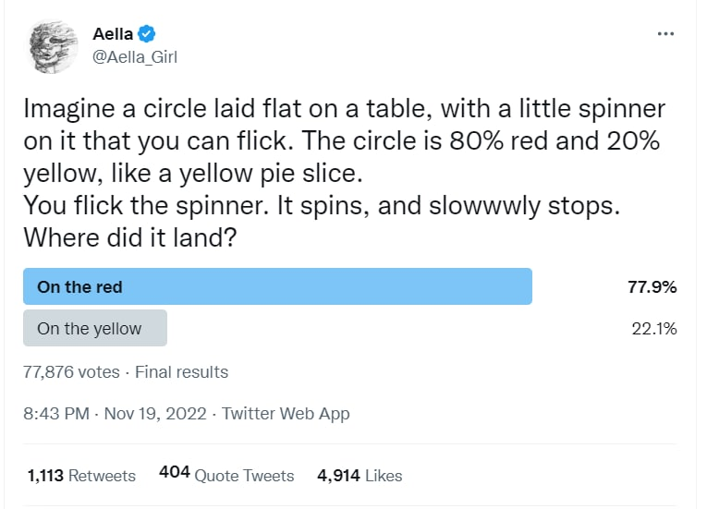The width and height of the screenshot is (707, 509).
Task: Open the three-dot more options menu
Action: pyautogui.click(x=665, y=34)
